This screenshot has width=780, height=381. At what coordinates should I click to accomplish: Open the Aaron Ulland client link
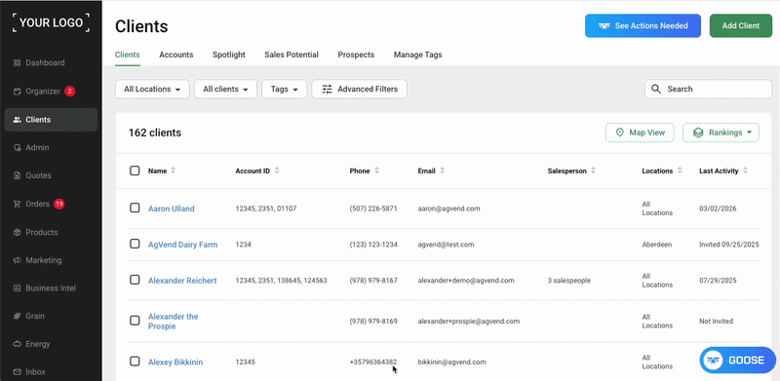point(172,209)
